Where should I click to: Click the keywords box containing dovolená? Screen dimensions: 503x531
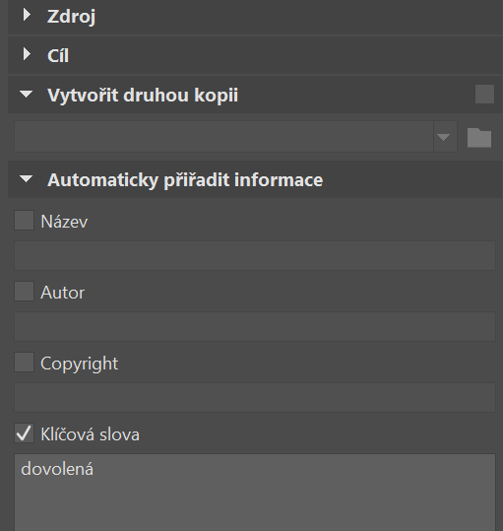[255, 493]
